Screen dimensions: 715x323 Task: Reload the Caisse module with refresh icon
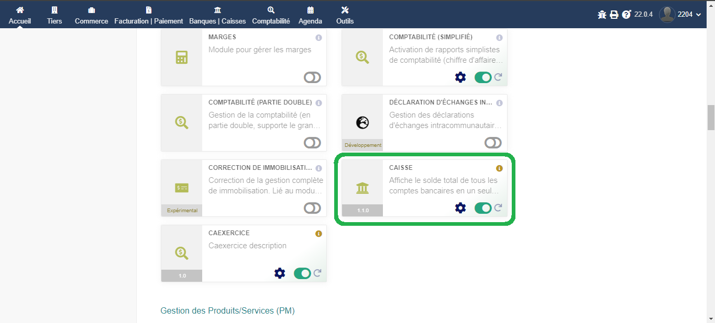tap(499, 208)
